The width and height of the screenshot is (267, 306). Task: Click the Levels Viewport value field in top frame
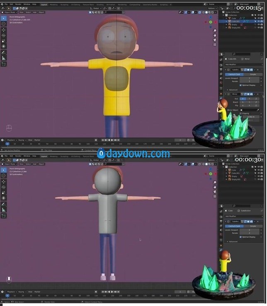(x=250, y=78)
